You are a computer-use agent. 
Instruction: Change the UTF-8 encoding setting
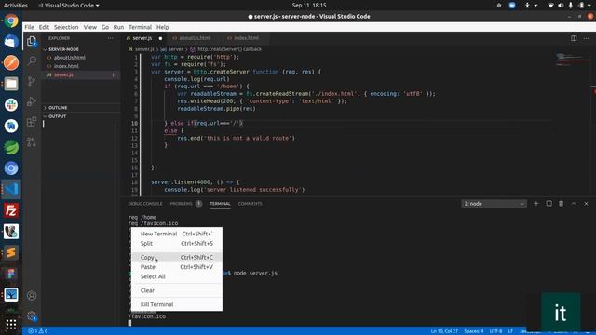[495, 331]
